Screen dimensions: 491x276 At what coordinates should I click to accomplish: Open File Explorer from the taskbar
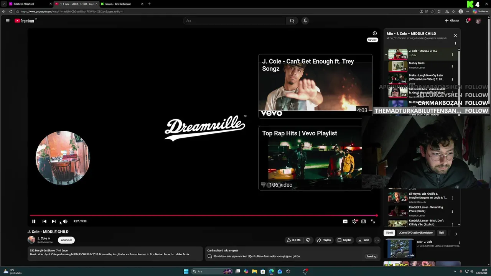tap(254, 271)
